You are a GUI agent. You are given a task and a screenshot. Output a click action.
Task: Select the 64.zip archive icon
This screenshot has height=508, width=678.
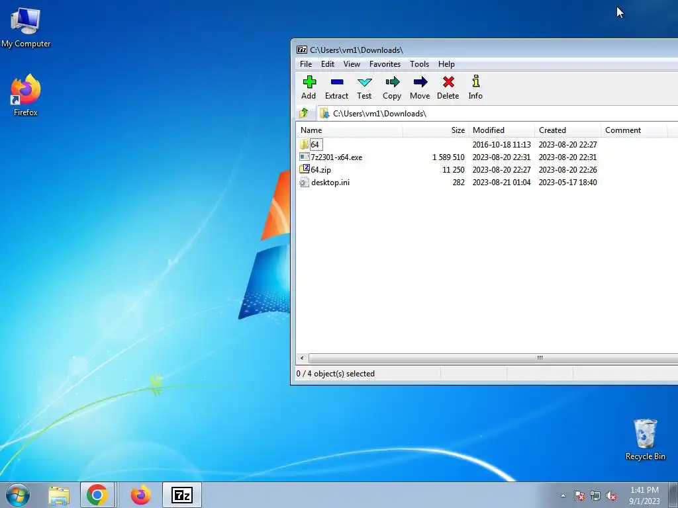point(305,169)
